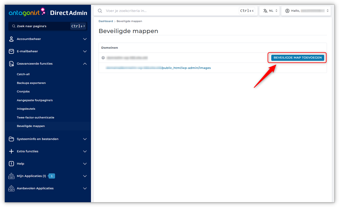Click the Systeeminfo en bestanden folder icon
This screenshot has width=339, height=207.
point(11,139)
